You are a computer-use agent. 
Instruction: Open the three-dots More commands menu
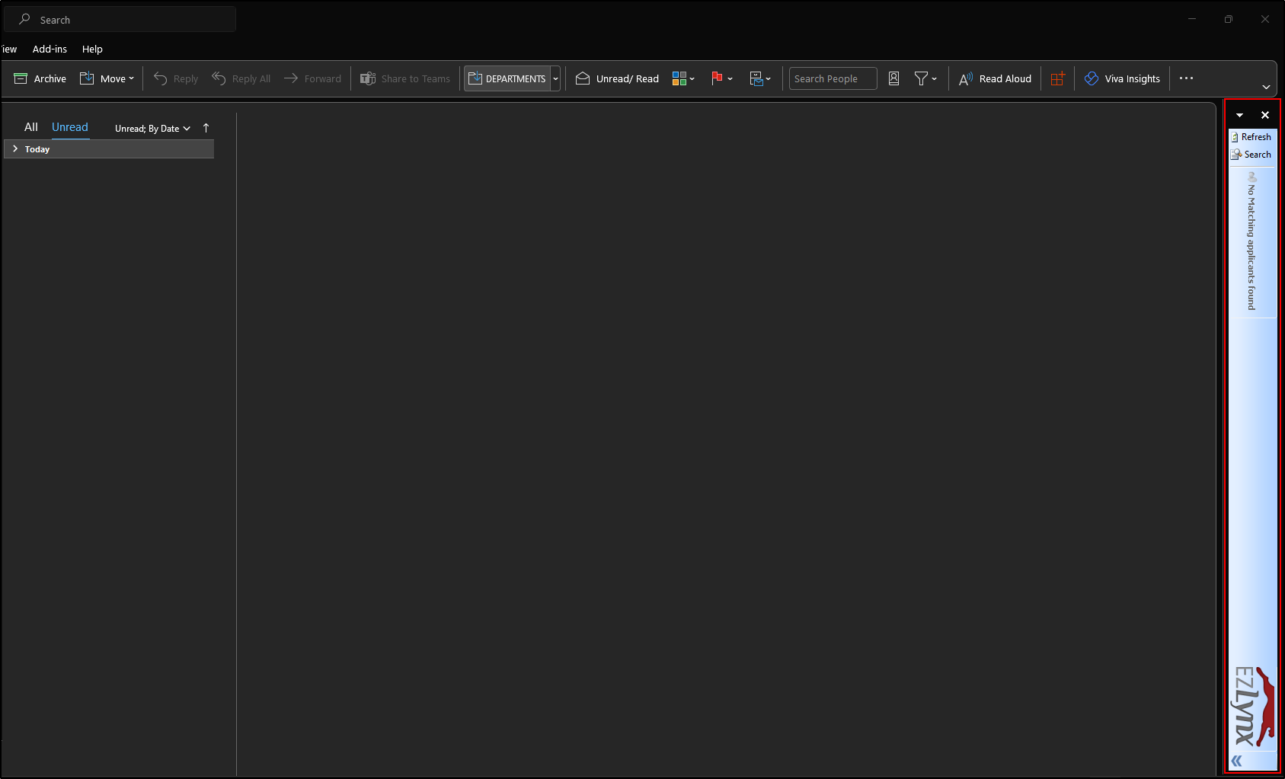[1186, 78]
